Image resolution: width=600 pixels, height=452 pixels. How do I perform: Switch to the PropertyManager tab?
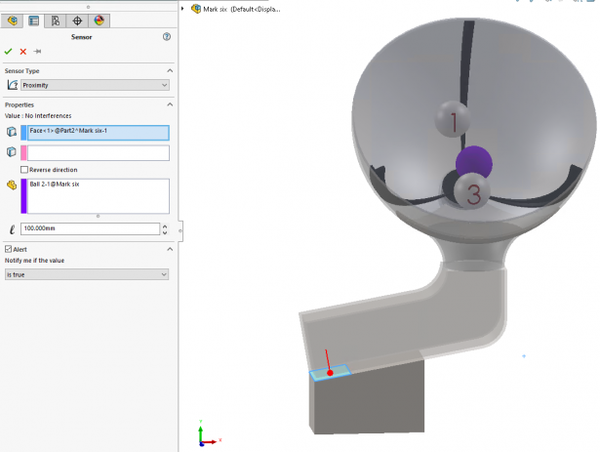[34, 21]
